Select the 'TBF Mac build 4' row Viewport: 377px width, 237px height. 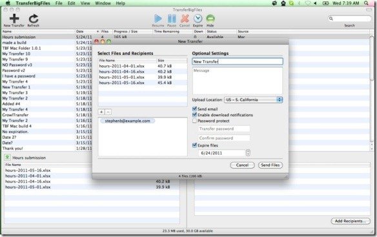point(47,126)
